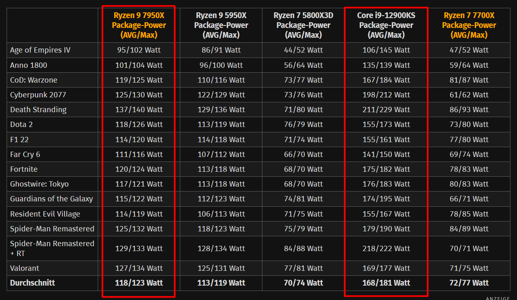The height and width of the screenshot is (300, 517).
Task: Click the 168/181 Watt average cell
Action: click(x=386, y=283)
